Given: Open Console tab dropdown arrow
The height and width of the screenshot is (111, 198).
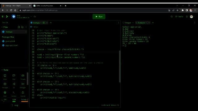Looking at the screenshot, I should (x=146, y=23).
